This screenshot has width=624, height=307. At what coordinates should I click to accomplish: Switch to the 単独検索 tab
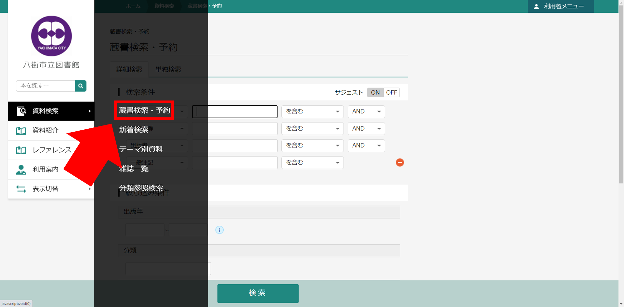click(168, 69)
